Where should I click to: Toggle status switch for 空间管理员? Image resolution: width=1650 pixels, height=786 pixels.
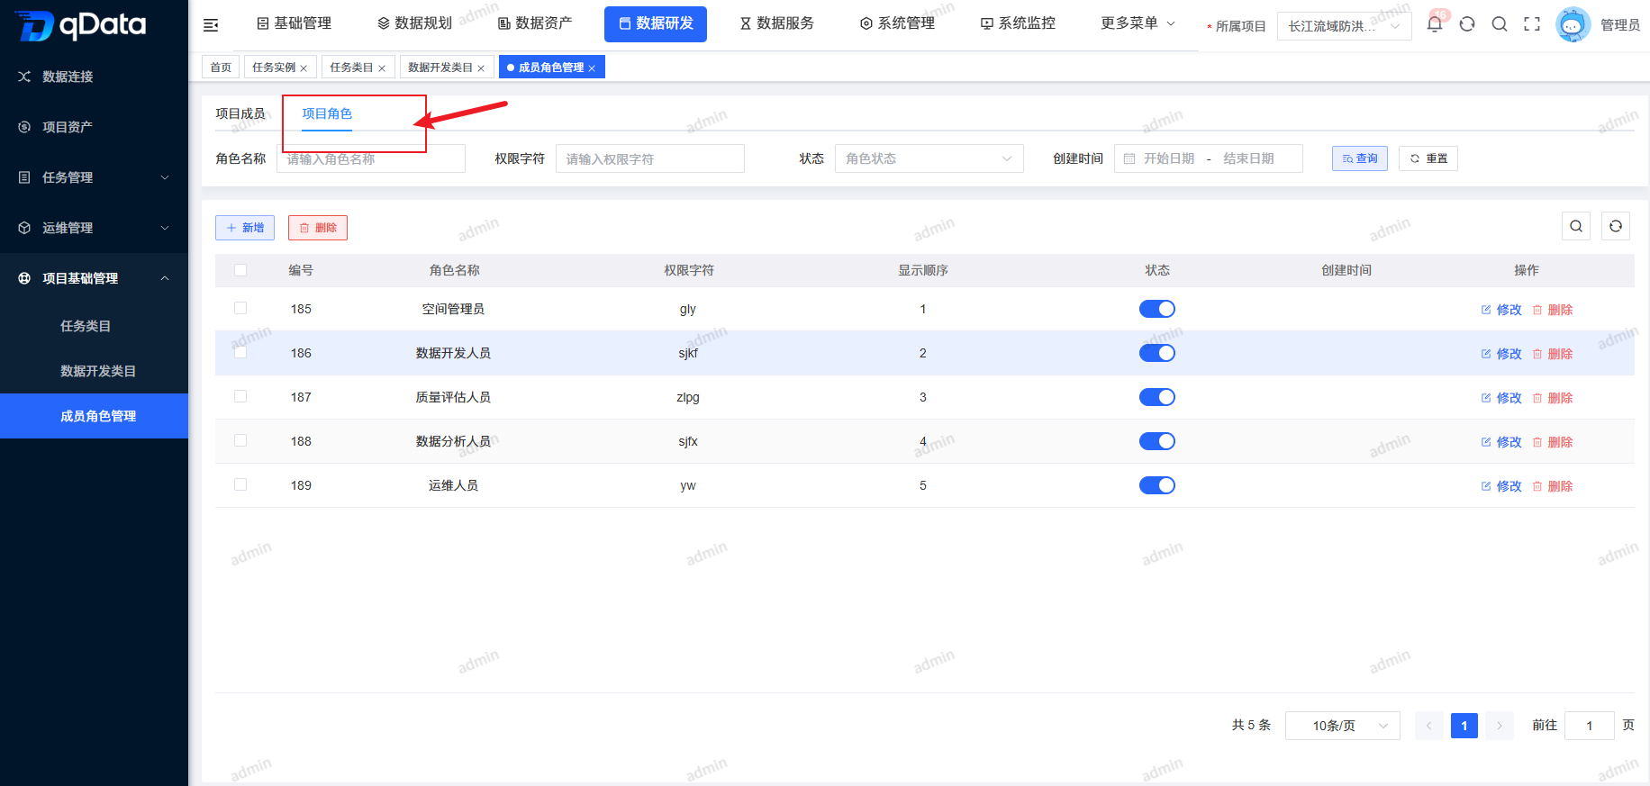coord(1157,309)
